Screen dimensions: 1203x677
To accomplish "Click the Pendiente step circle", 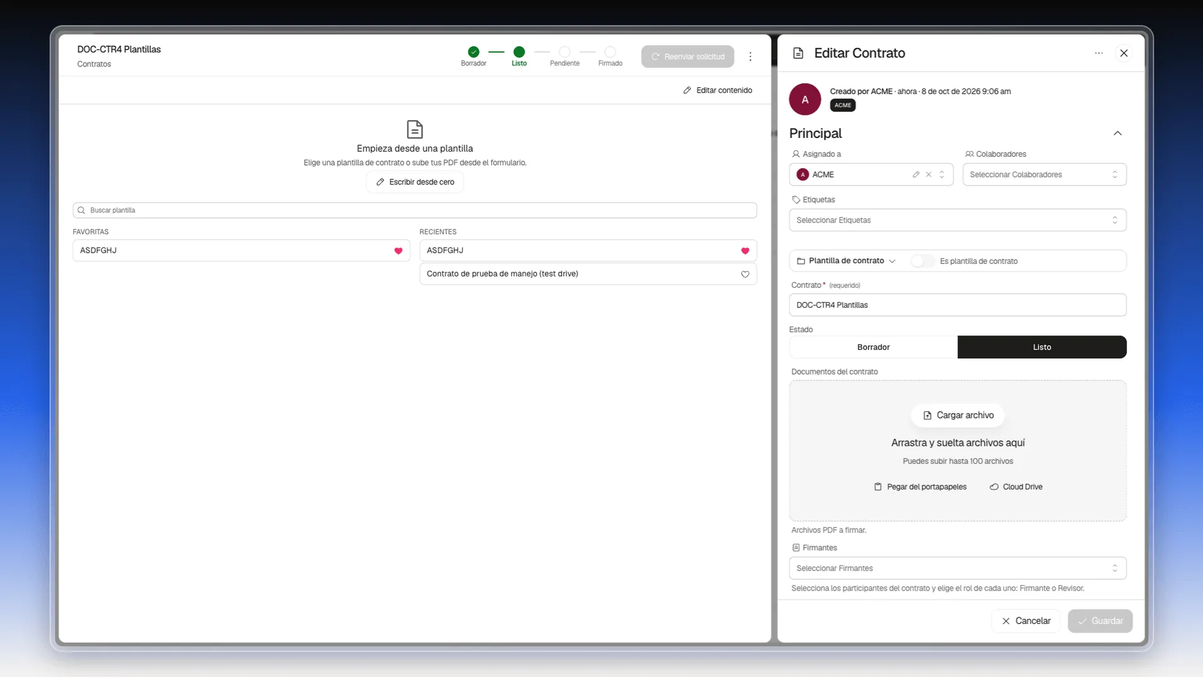I will click(565, 52).
